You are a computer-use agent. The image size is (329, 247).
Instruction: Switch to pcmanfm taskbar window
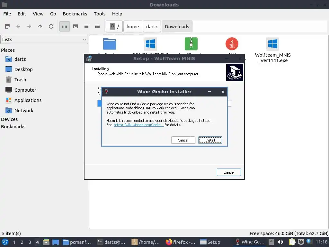click(x=77, y=242)
